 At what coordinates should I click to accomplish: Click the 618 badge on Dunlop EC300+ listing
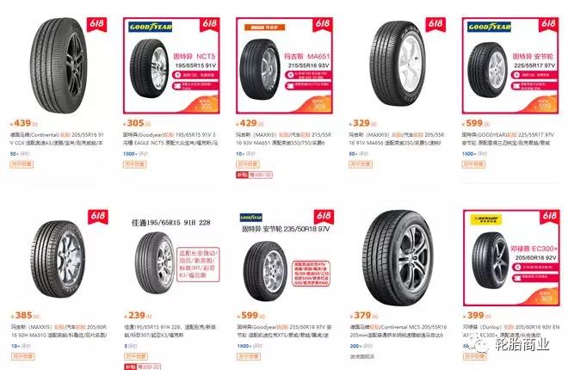click(550, 217)
